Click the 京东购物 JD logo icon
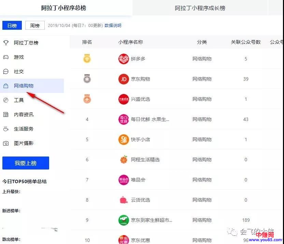This screenshot has width=284, height=244. [x=123, y=79]
